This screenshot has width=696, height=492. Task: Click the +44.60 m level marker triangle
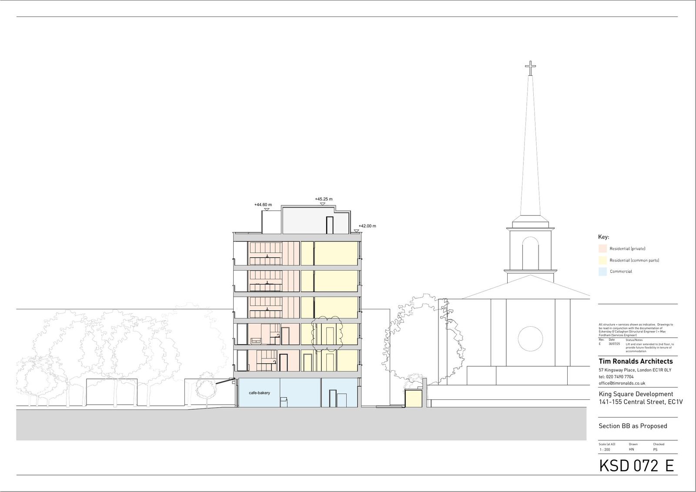pos(266,209)
